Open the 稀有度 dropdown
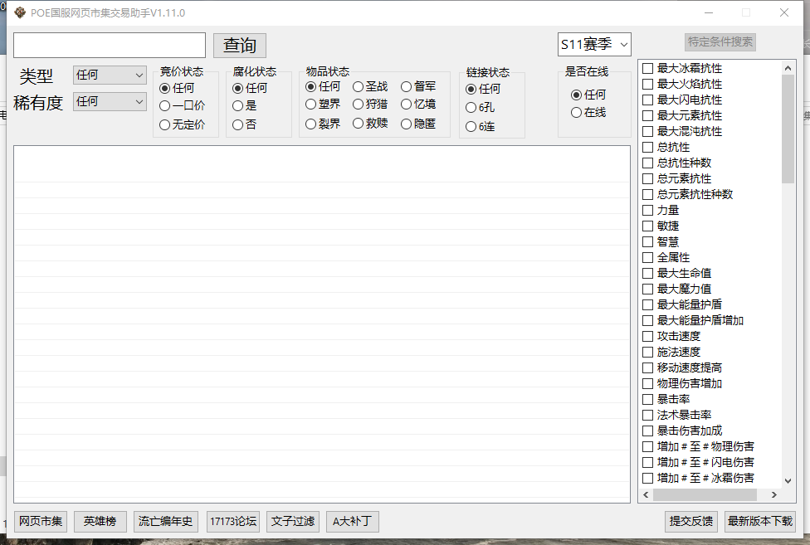 pyautogui.click(x=110, y=102)
